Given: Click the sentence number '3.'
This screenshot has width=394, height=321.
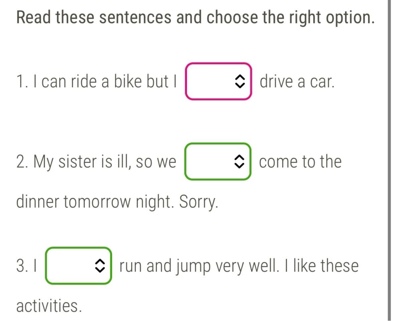Looking at the screenshot, I should [x=22, y=266].
